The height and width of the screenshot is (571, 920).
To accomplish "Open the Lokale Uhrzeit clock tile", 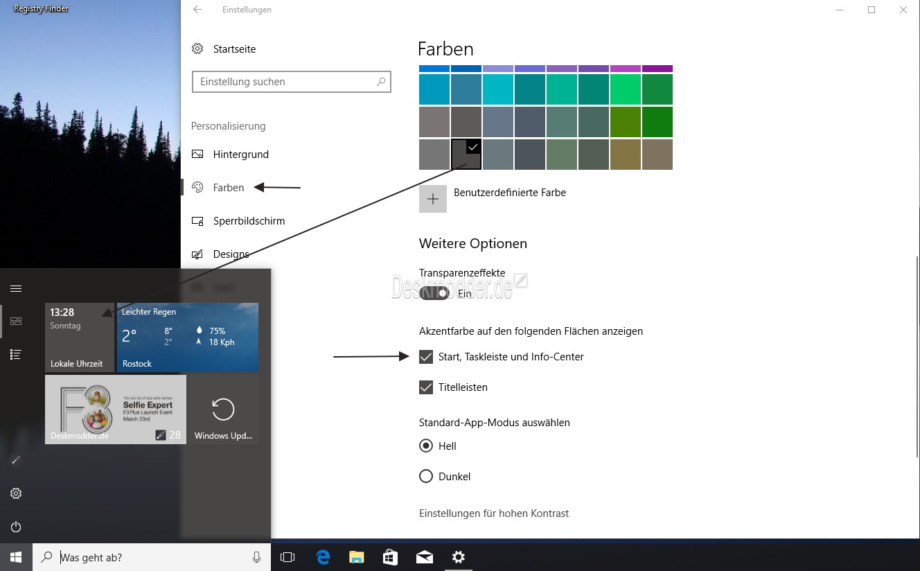I will click(x=80, y=337).
